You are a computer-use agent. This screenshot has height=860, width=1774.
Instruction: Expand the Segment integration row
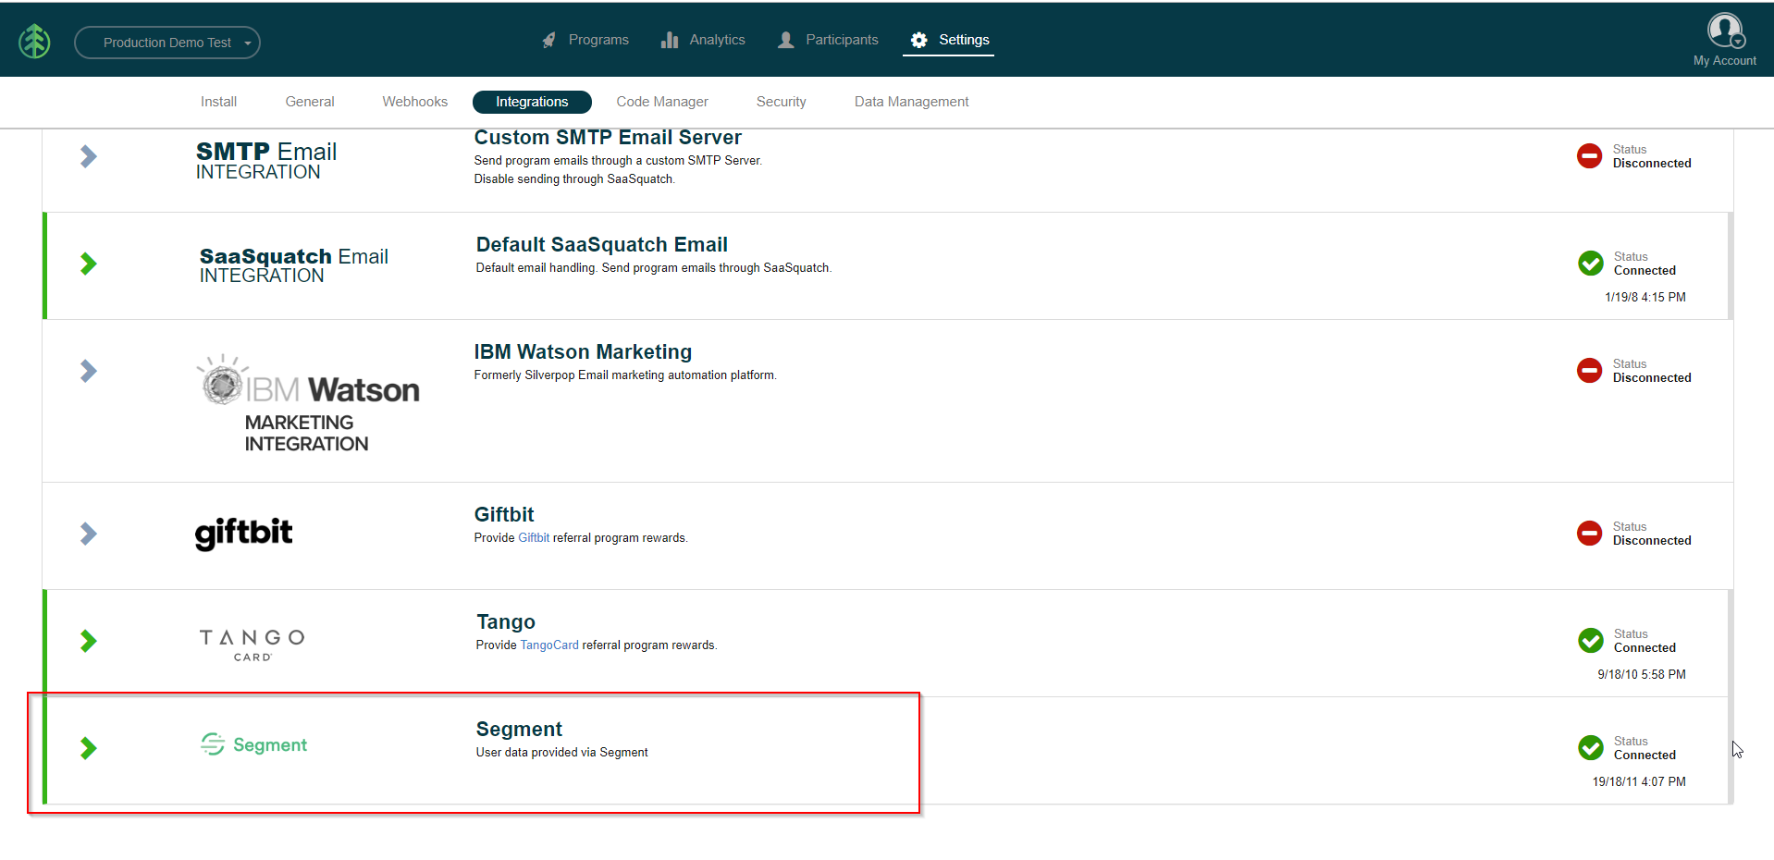pyautogui.click(x=89, y=748)
